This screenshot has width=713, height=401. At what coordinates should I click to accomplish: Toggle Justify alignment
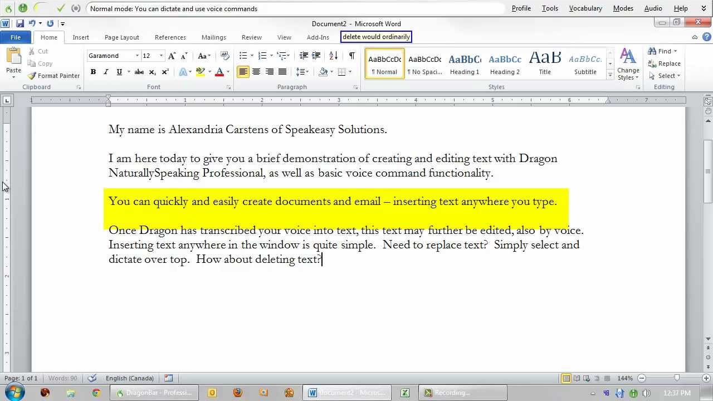(282, 72)
